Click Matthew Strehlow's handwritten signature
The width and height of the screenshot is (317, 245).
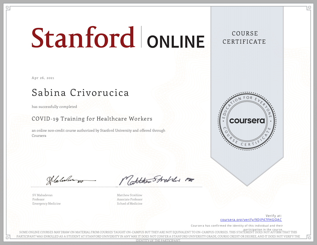[x=157, y=180]
